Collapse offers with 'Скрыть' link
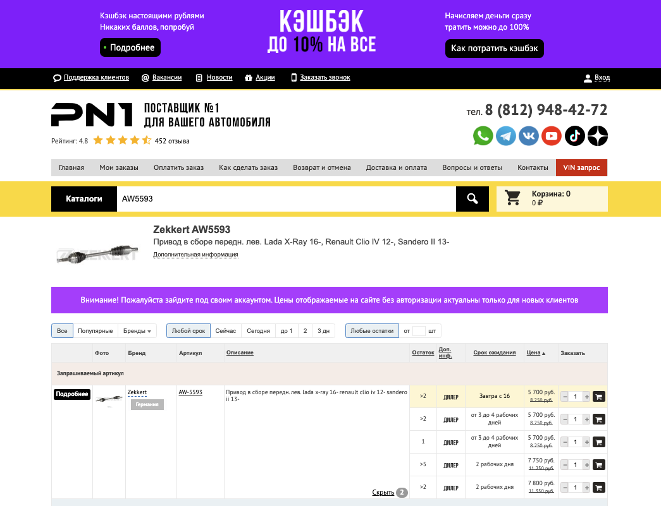 [x=383, y=492]
